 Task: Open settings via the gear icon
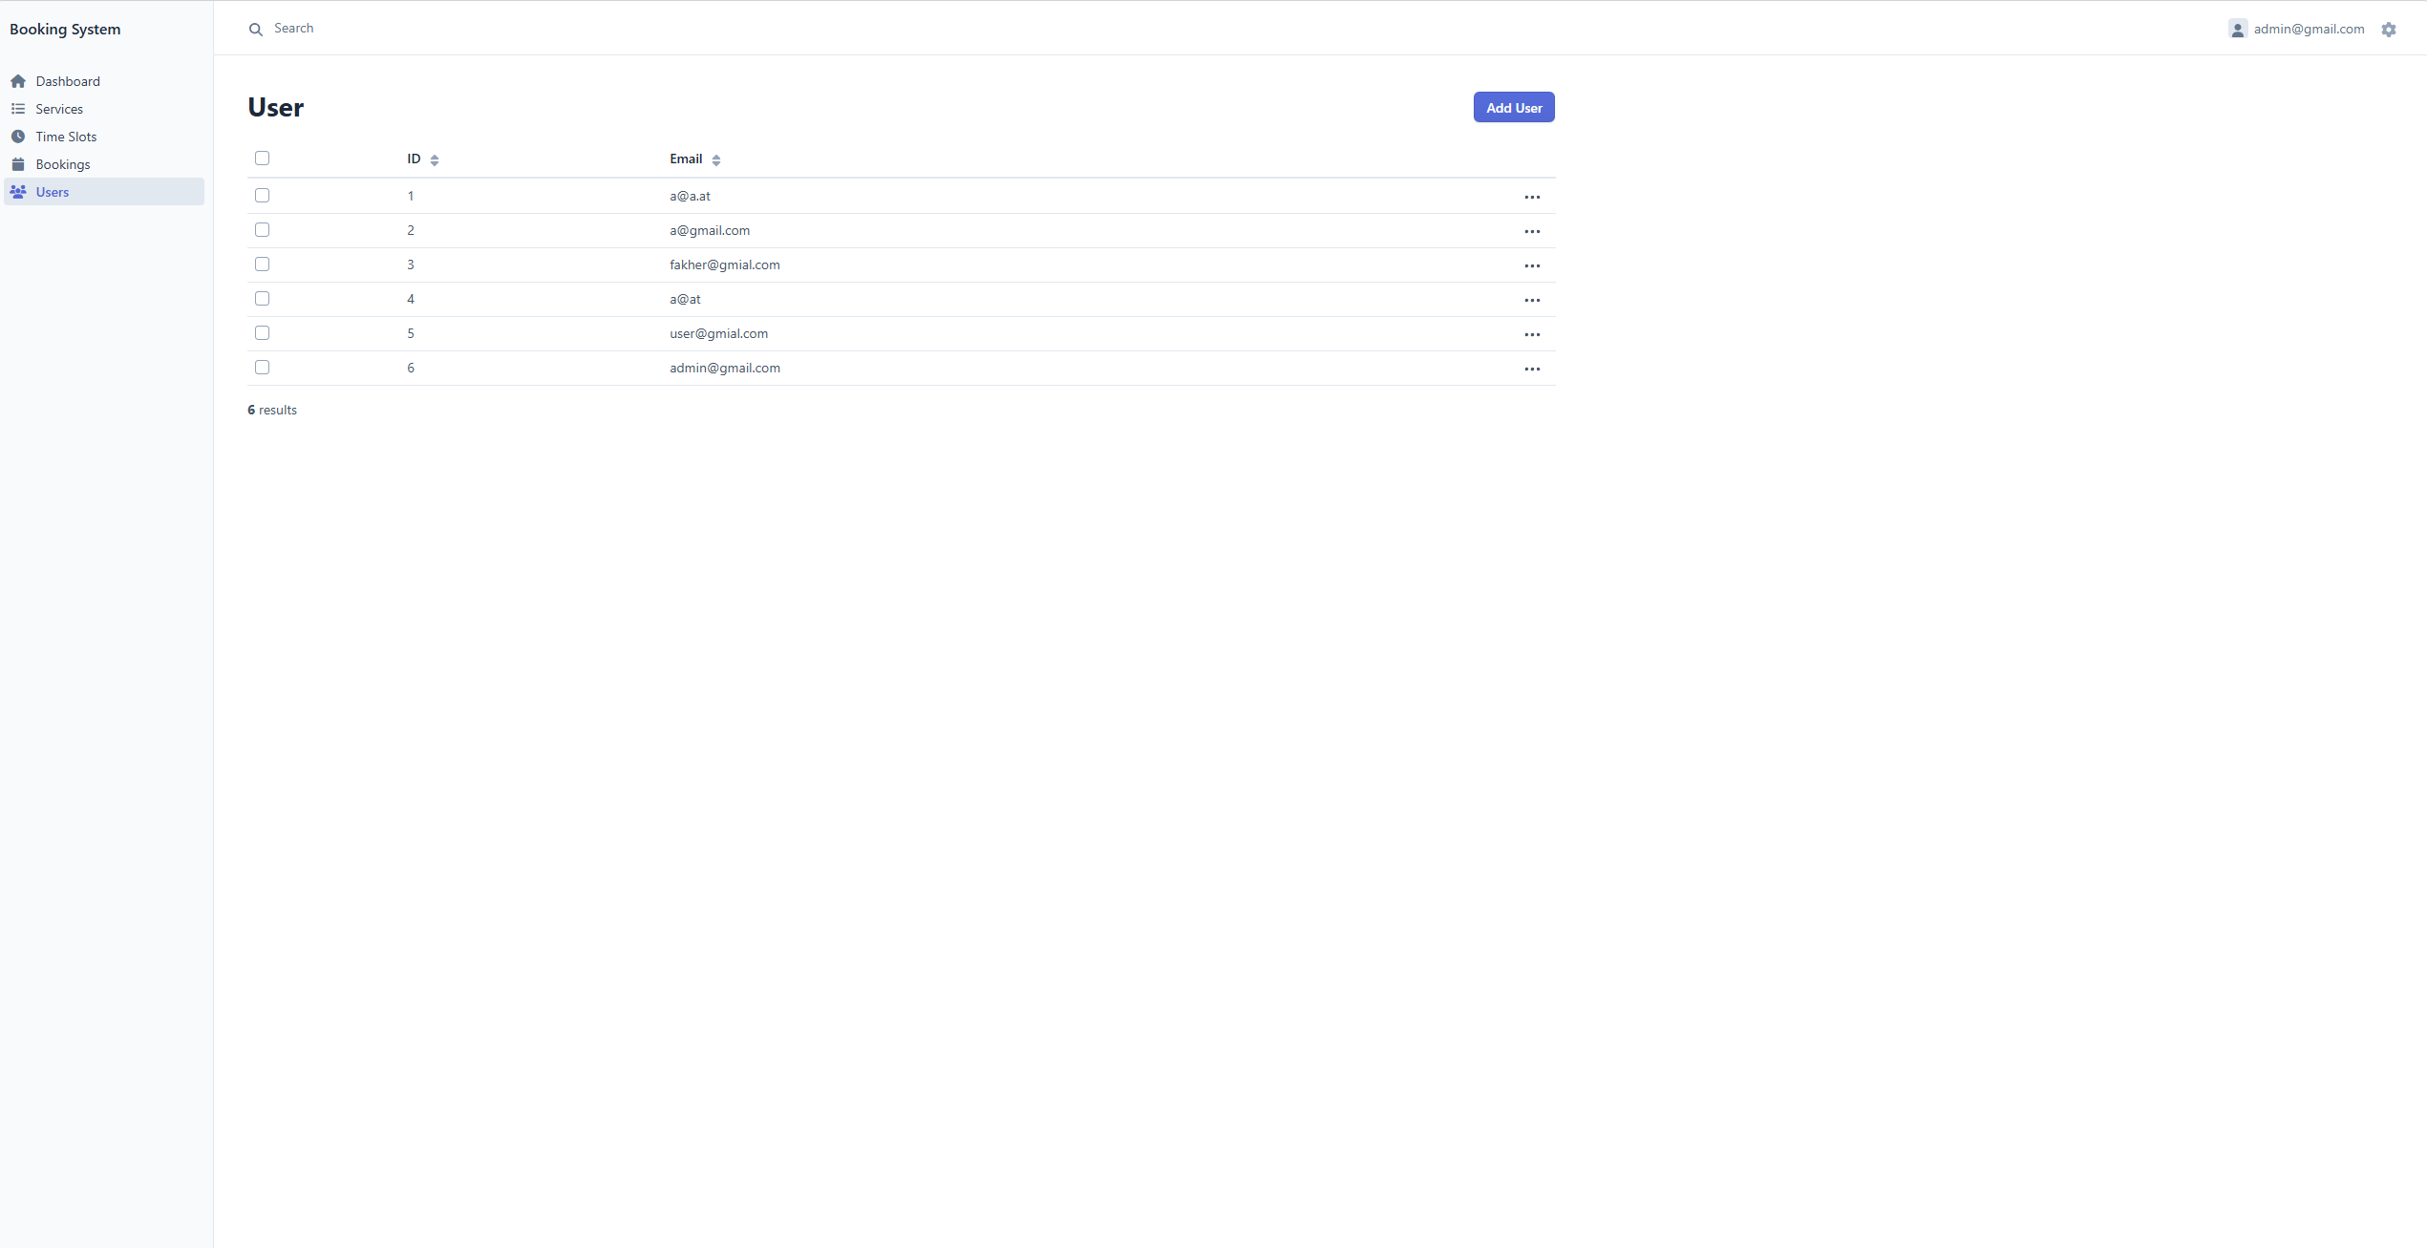click(2389, 30)
